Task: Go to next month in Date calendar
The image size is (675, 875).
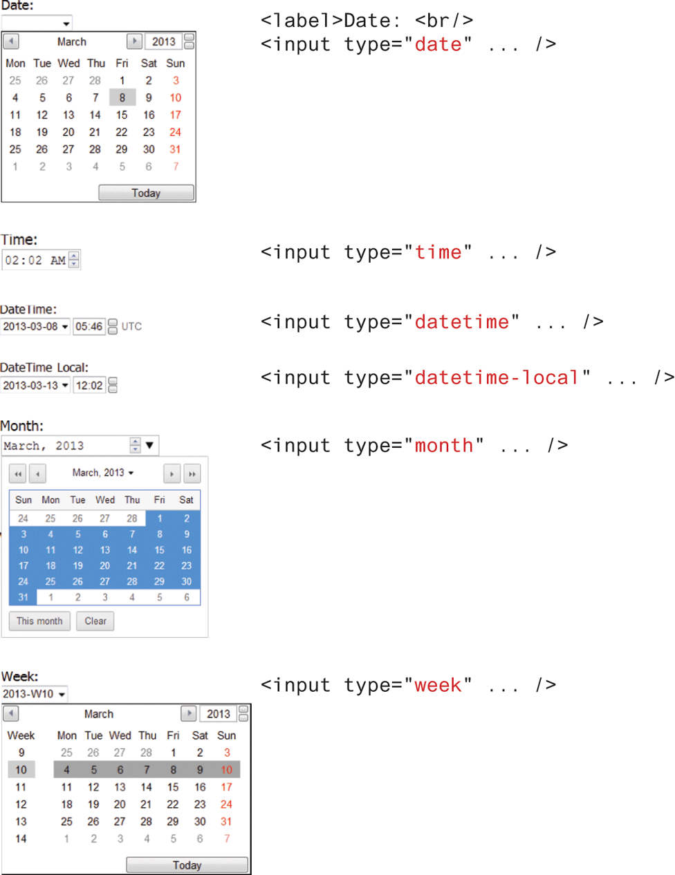Action: coord(134,41)
